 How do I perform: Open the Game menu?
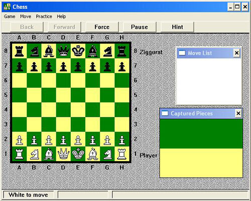10,17
